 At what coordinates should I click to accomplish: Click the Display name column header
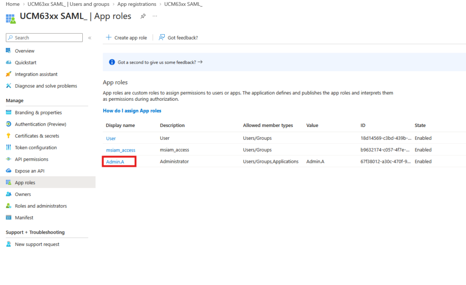coord(120,125)
